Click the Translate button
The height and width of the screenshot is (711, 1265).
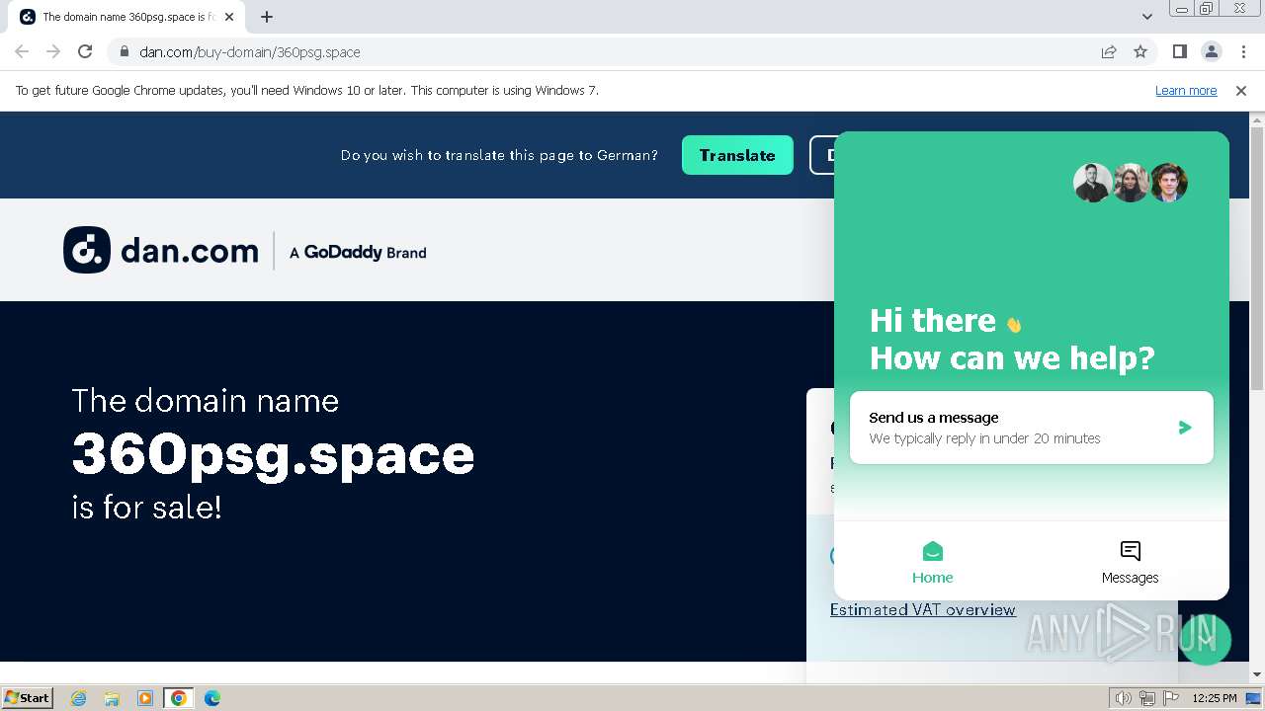[x=737, y=155]
